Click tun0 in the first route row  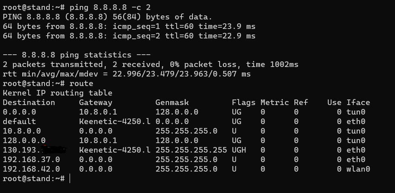pyautogui.click(x=356, y=112)
